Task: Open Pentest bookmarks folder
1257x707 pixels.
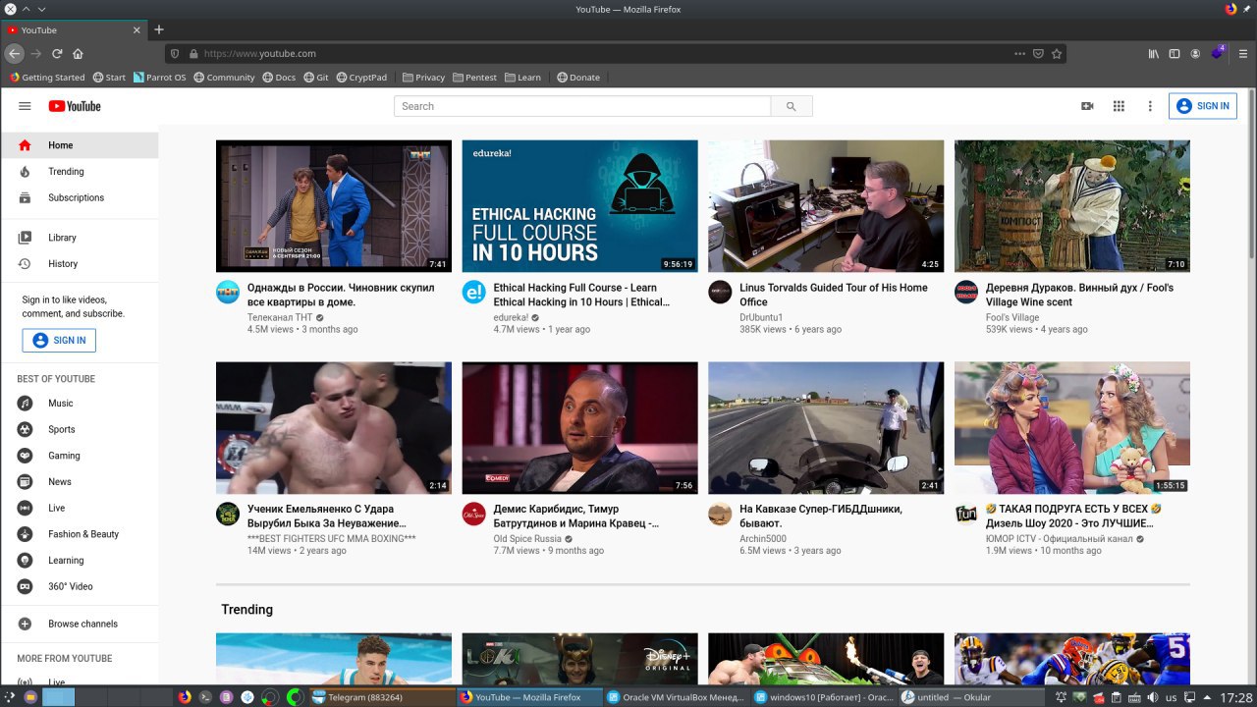Action: (x=474, y=78)
